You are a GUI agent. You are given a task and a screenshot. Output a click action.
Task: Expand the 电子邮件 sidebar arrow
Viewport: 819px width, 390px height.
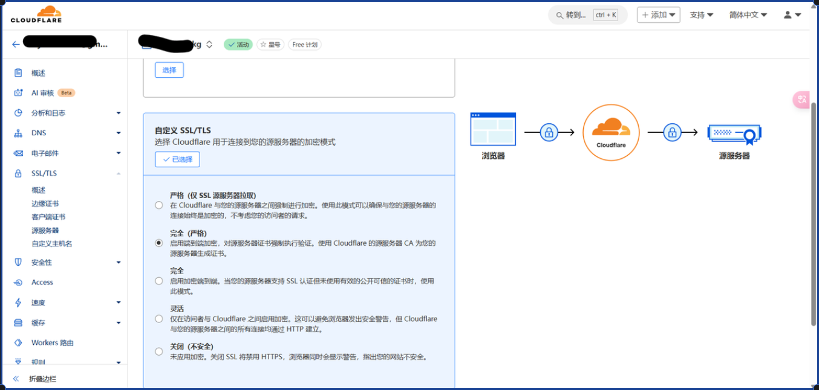point(119,153)
